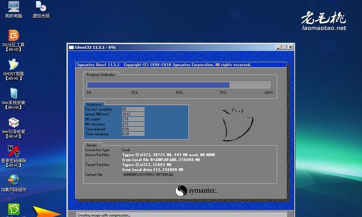362x217 pixels.
Task: Click the Speed value 1012
Action: pos(133,114)
